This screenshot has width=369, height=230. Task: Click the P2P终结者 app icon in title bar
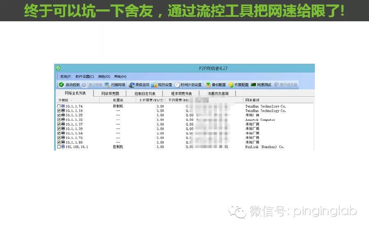[x=58, y=68]
